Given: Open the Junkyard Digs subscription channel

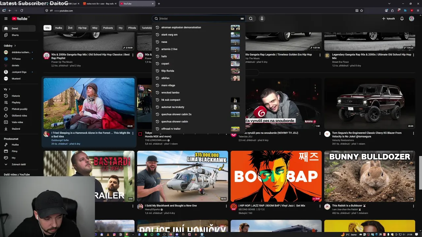Looking at the screenshot, I should (x=19, y=72).
